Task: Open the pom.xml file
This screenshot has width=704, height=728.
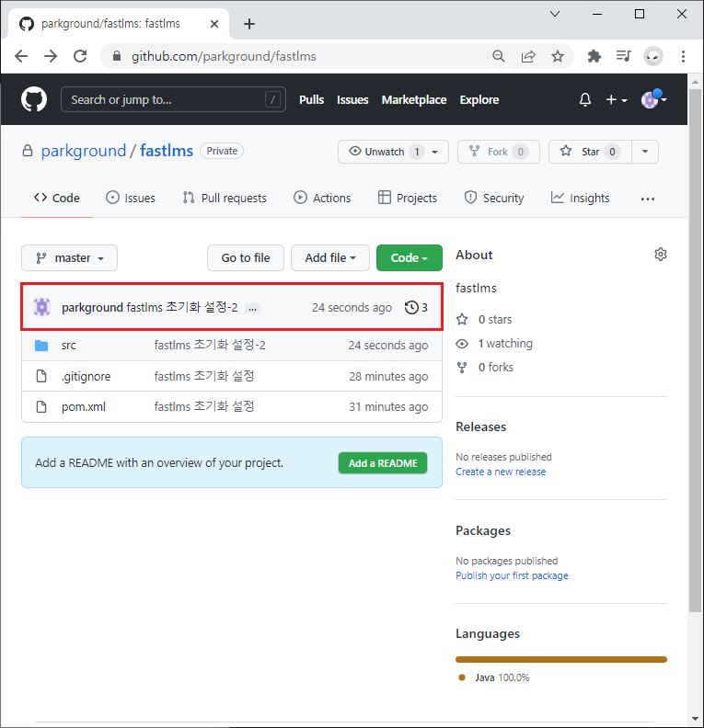Action: (84, 406)
